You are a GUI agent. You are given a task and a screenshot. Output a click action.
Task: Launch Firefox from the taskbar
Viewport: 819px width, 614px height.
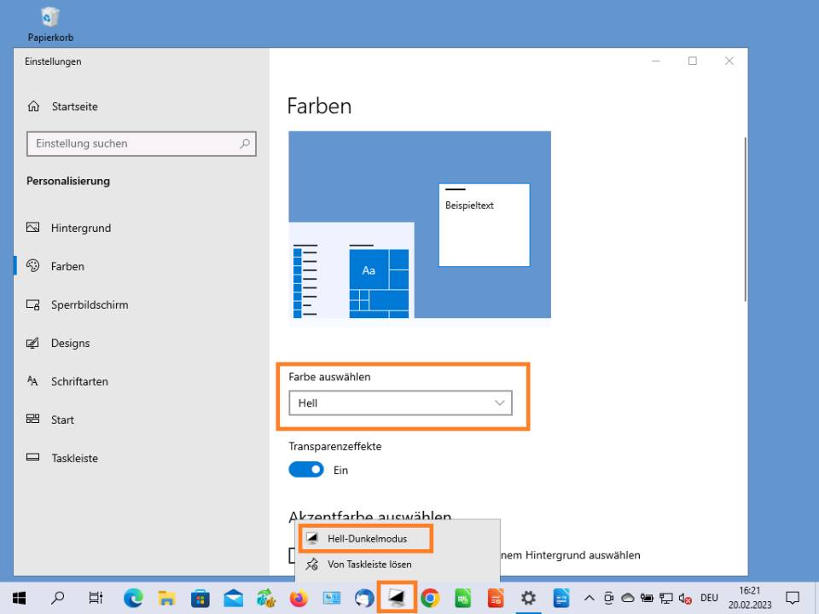tap(299, 598)
